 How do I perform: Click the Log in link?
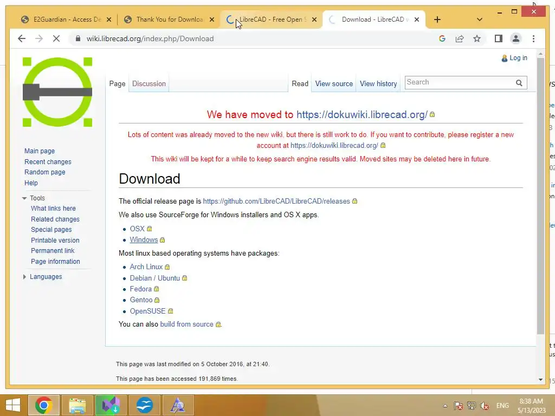point(518,57)
